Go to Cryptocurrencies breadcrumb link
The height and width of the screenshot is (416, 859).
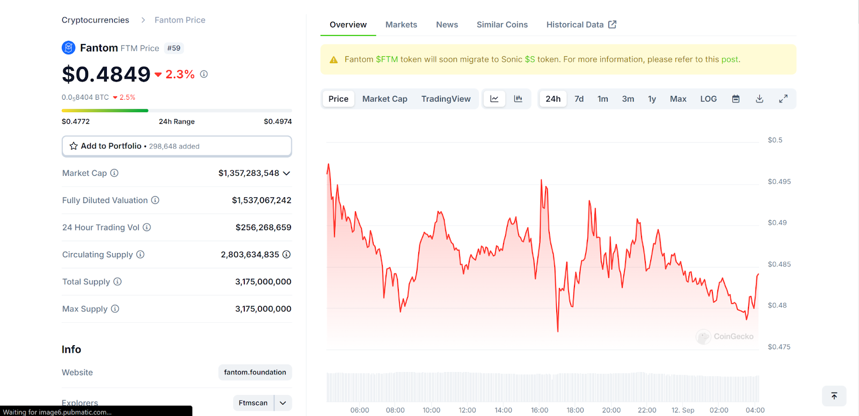pos(96,20)
